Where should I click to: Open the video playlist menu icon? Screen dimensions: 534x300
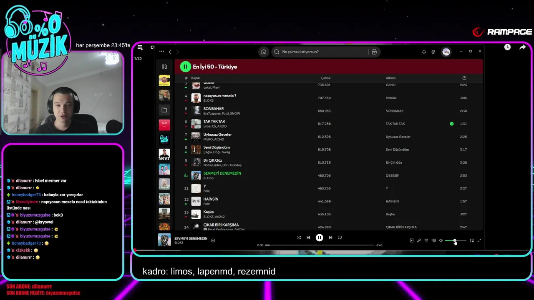coord(140,47)
